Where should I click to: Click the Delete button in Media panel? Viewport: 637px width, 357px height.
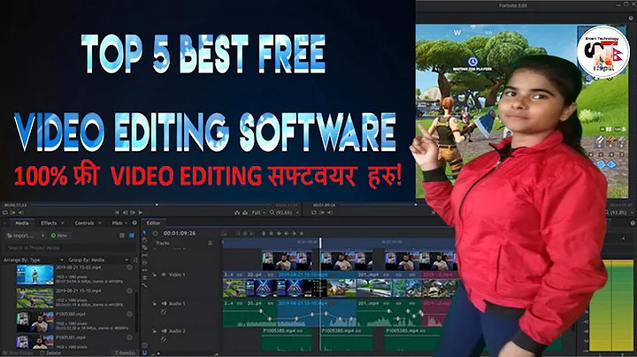50,353
